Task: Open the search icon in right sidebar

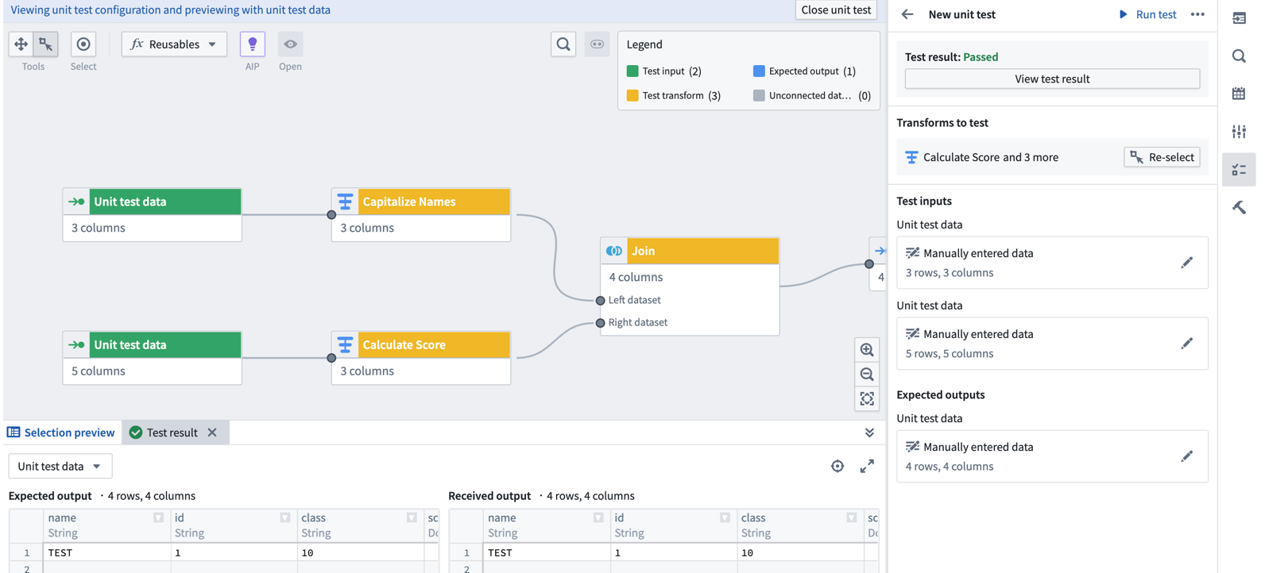Action: pyautogui.click(x=1239, y=56)
